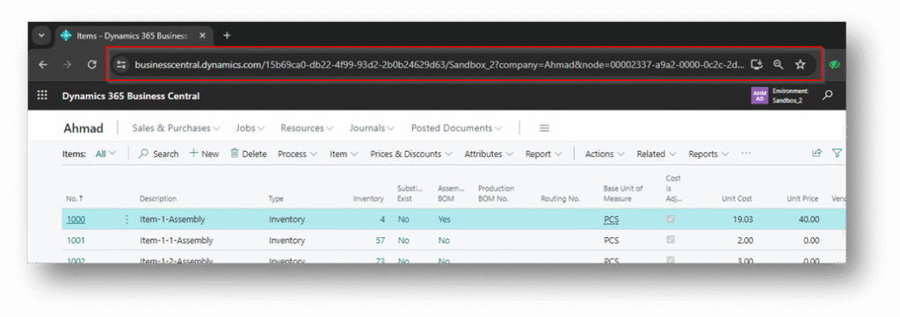Expand the Posted Documents menu
Screen dimensions: 900x317
[456, 128]
